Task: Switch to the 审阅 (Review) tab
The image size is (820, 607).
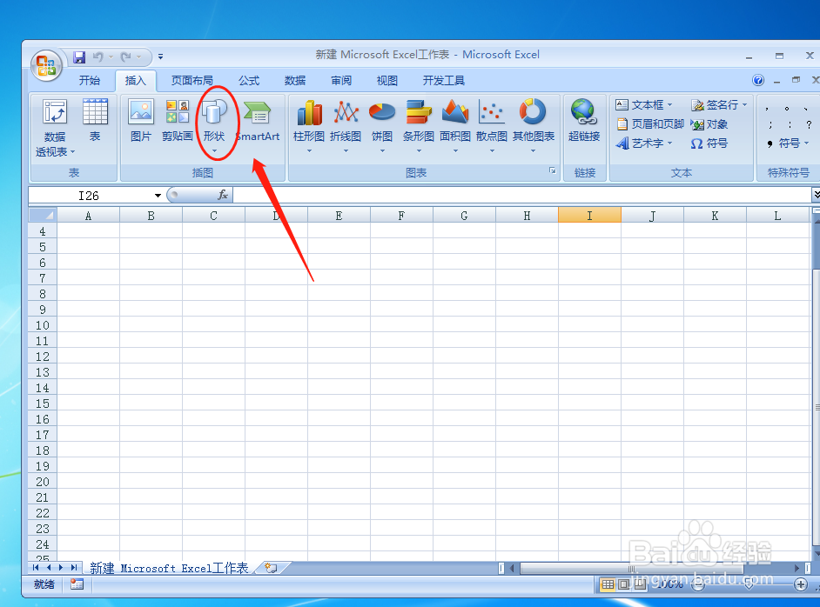Action: 341,81
